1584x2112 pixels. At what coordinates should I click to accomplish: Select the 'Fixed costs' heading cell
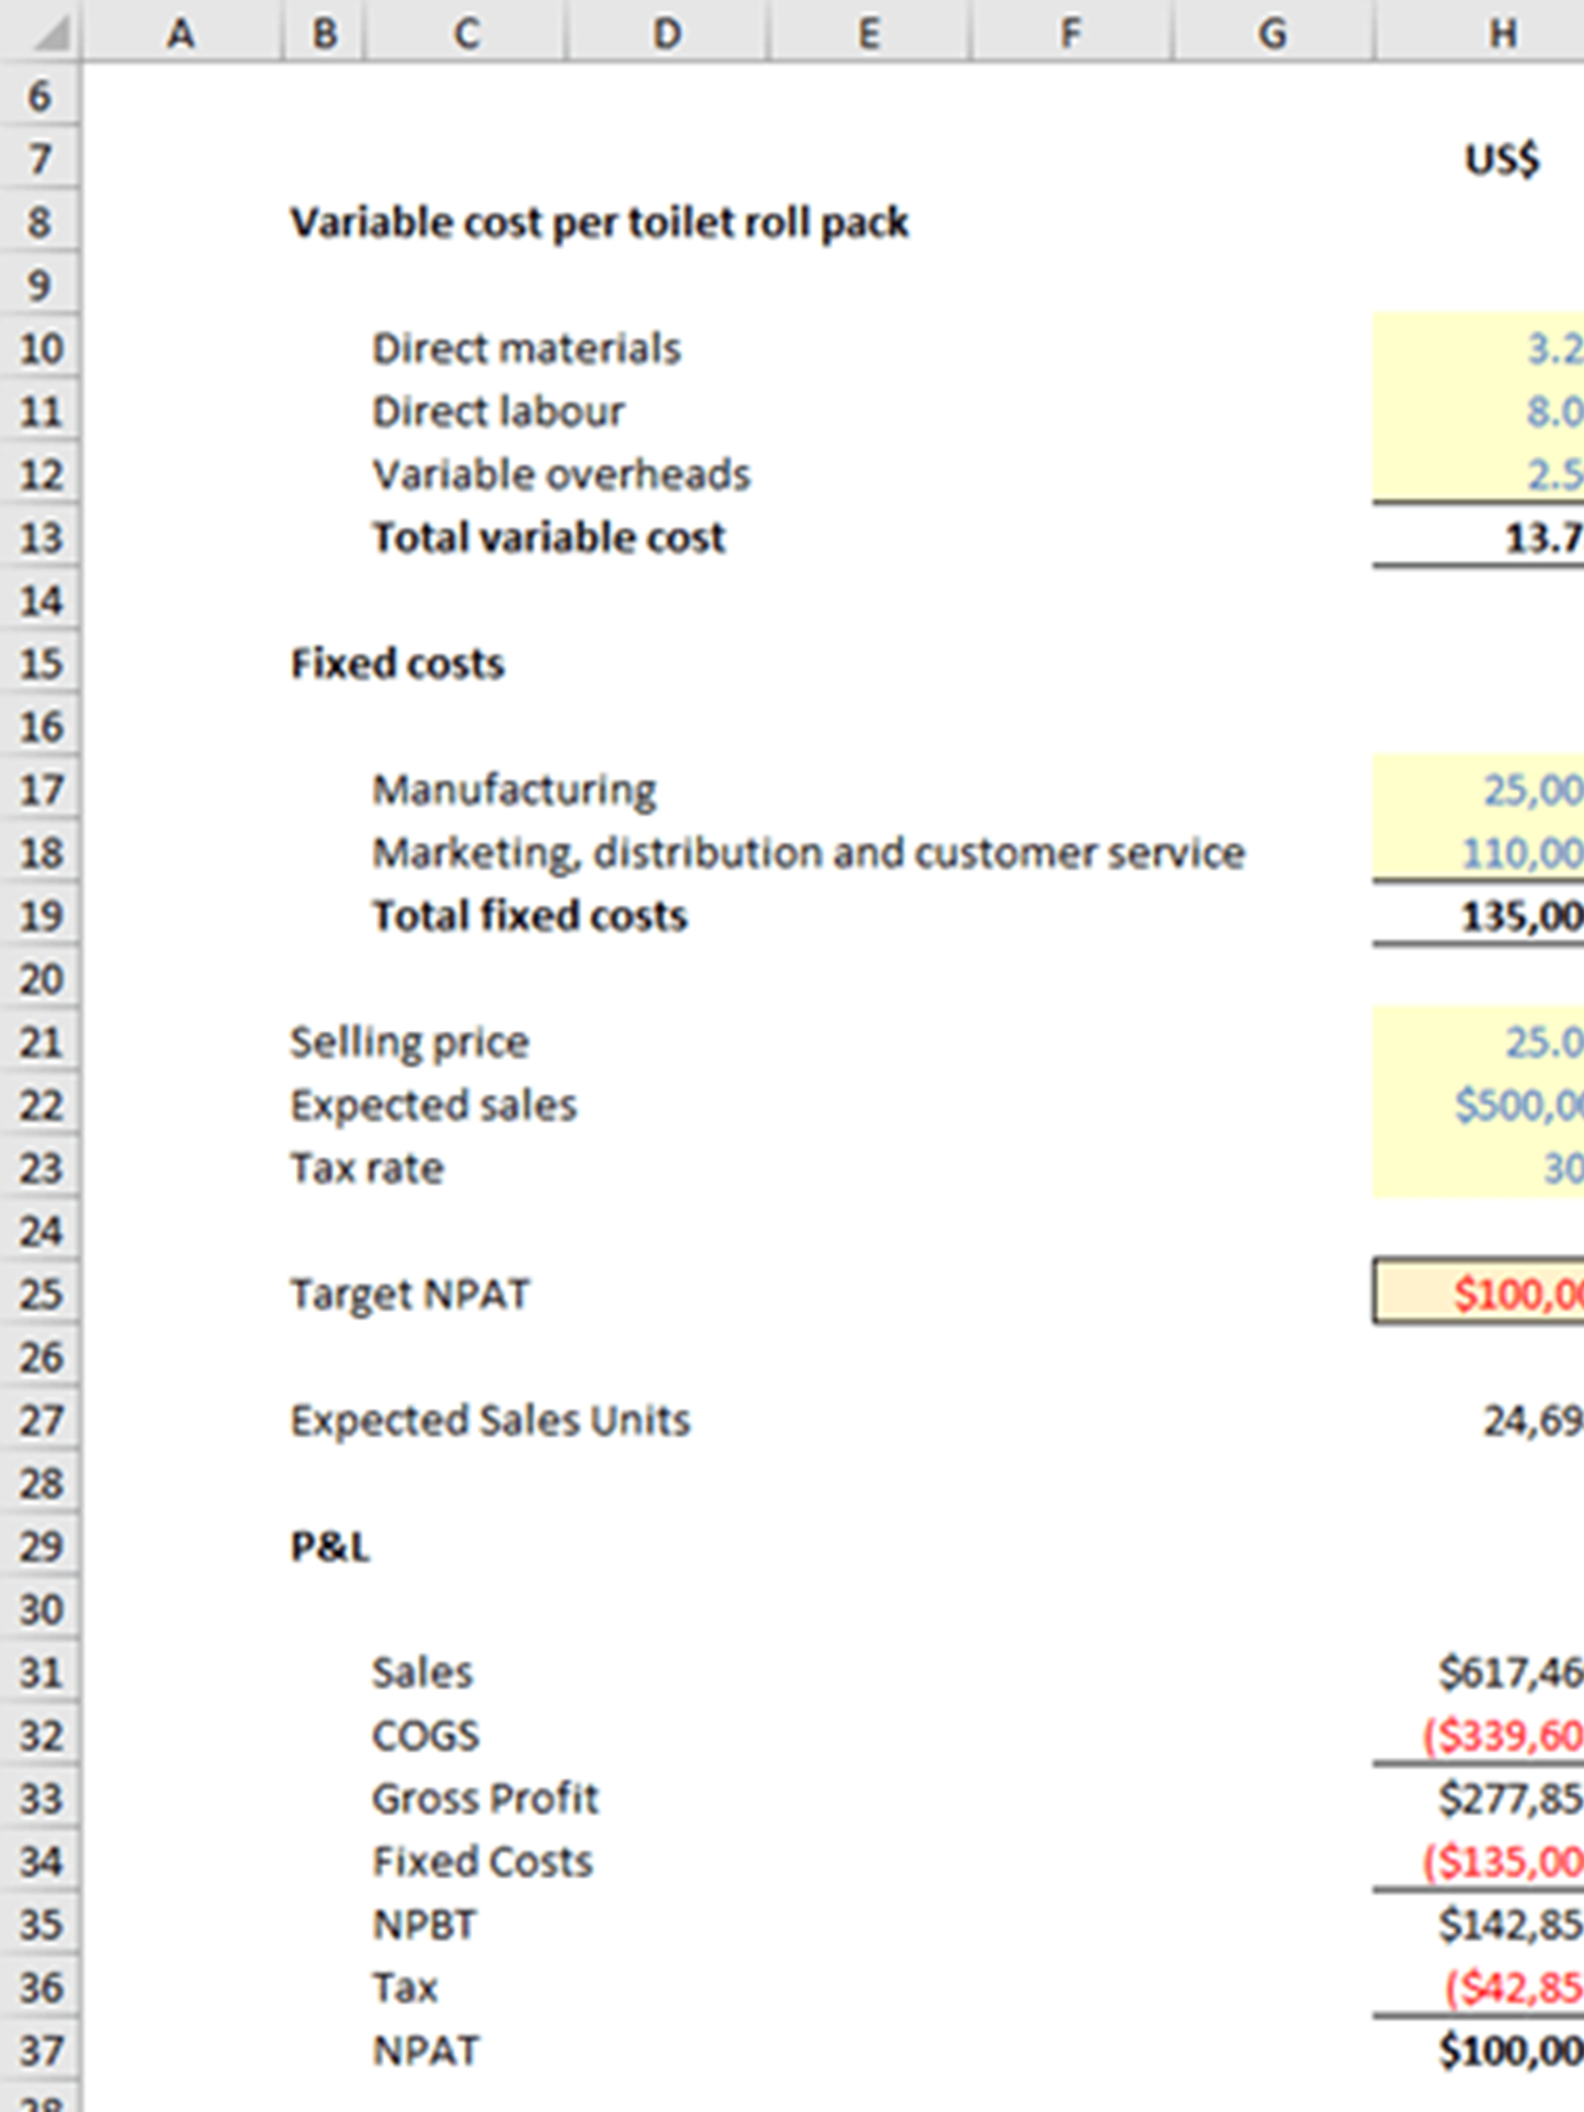(x=397, y=664)
